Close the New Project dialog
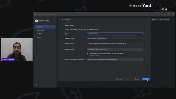 [x=149, y=20]
